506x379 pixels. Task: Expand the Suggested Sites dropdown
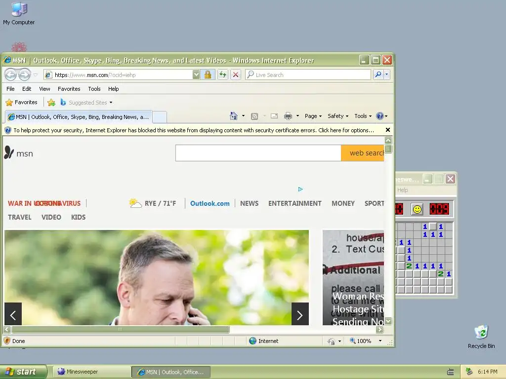tap(111, 103)
